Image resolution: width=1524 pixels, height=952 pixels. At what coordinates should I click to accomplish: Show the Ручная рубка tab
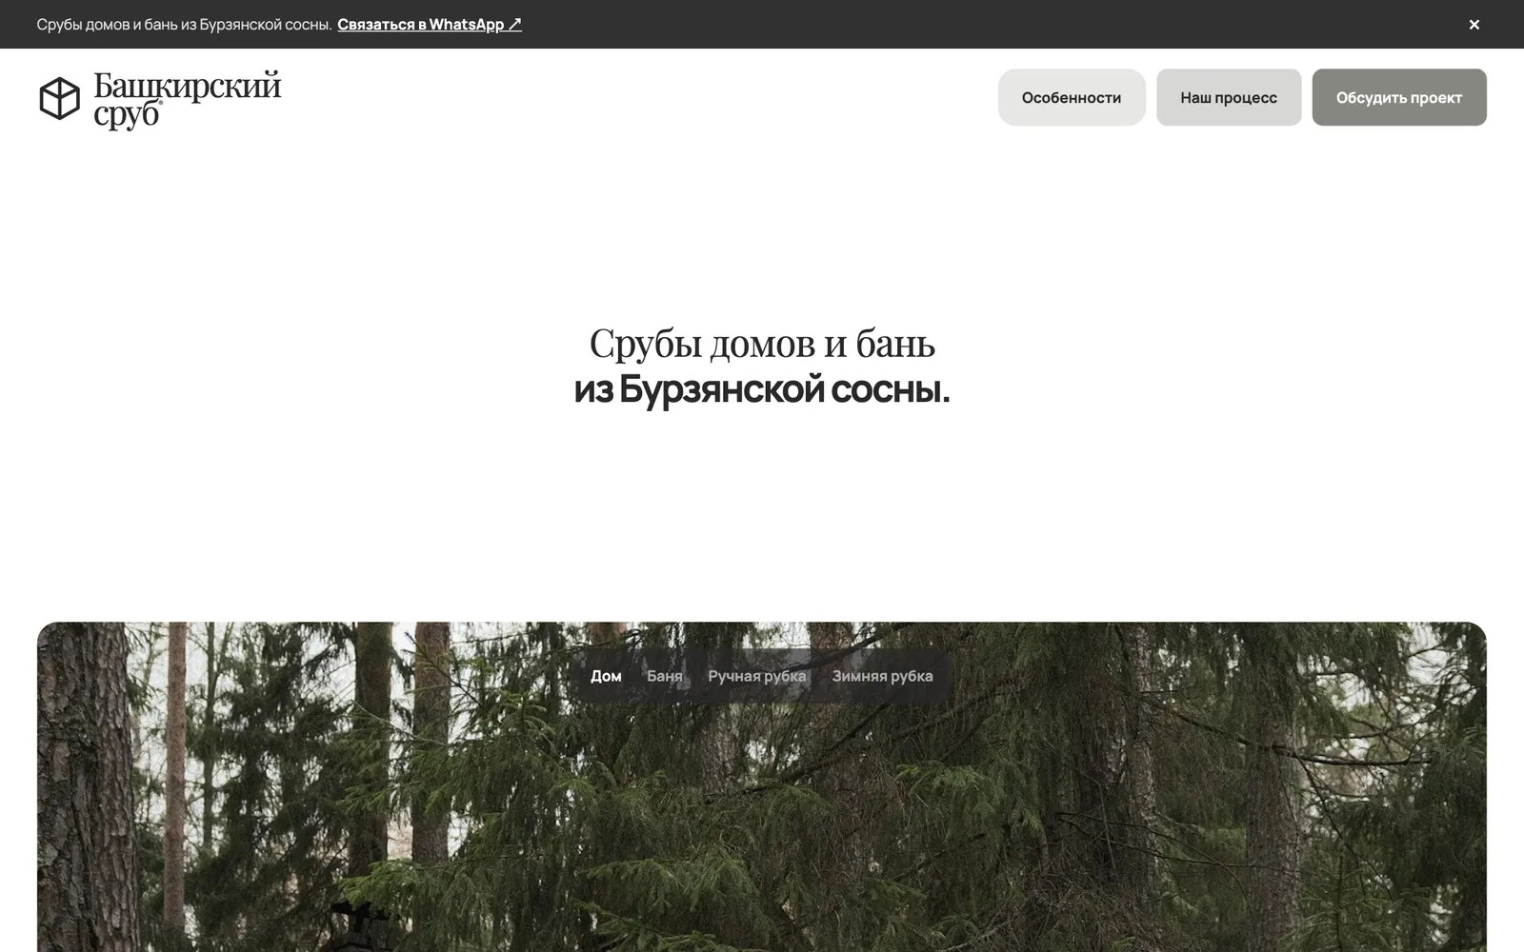pyautogui.click(x=757, y=676)
